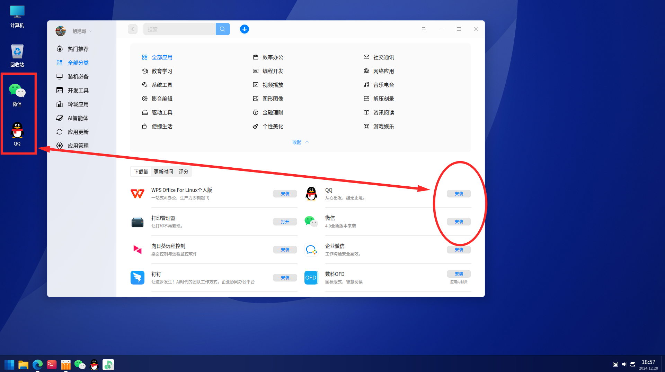Click the back arrow button
Viewport: 665px width, 372px height.
tap(133, 29)
